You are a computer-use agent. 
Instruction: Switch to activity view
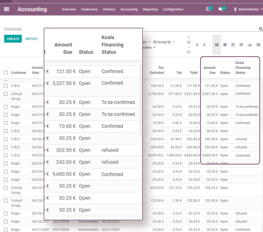click(x=259, y=45)
